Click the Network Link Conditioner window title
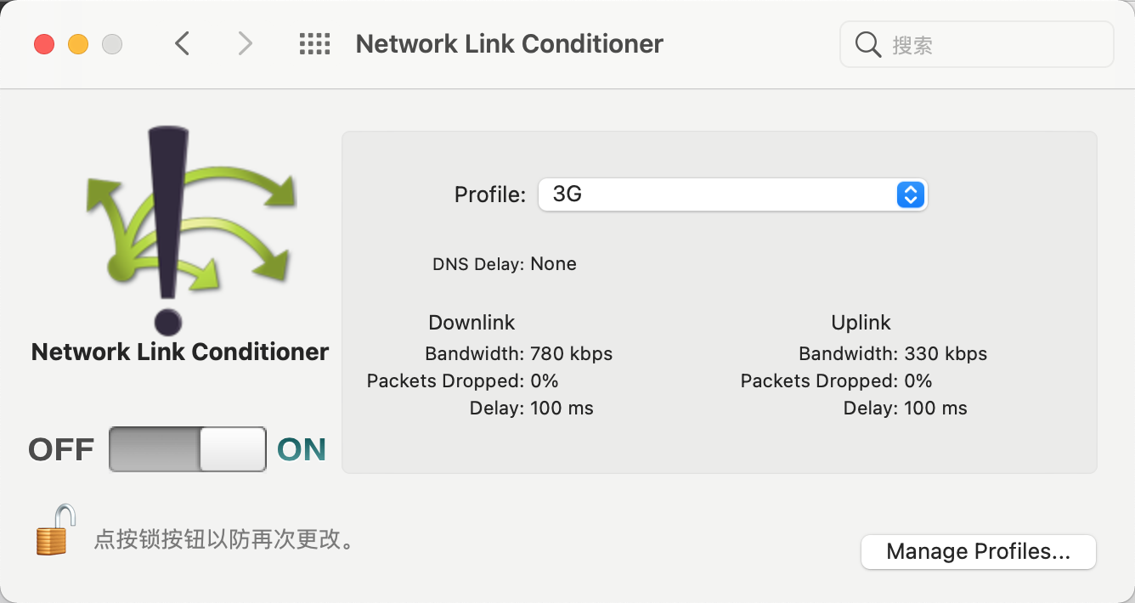 [x=509, y=44]
